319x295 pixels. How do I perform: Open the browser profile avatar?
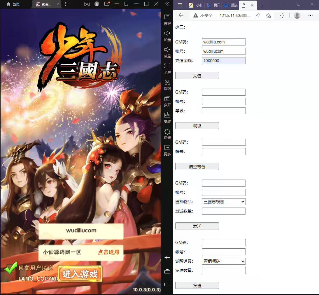[297, 15]
